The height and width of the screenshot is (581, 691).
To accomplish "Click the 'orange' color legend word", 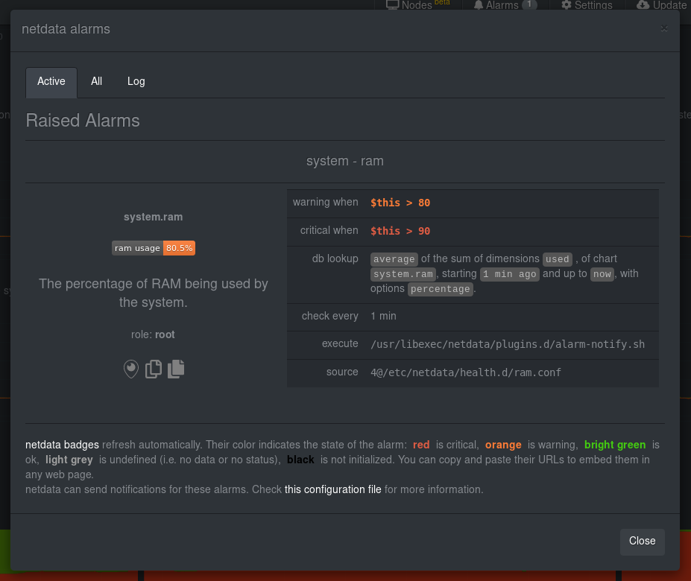I will click(x=503, y=445).
